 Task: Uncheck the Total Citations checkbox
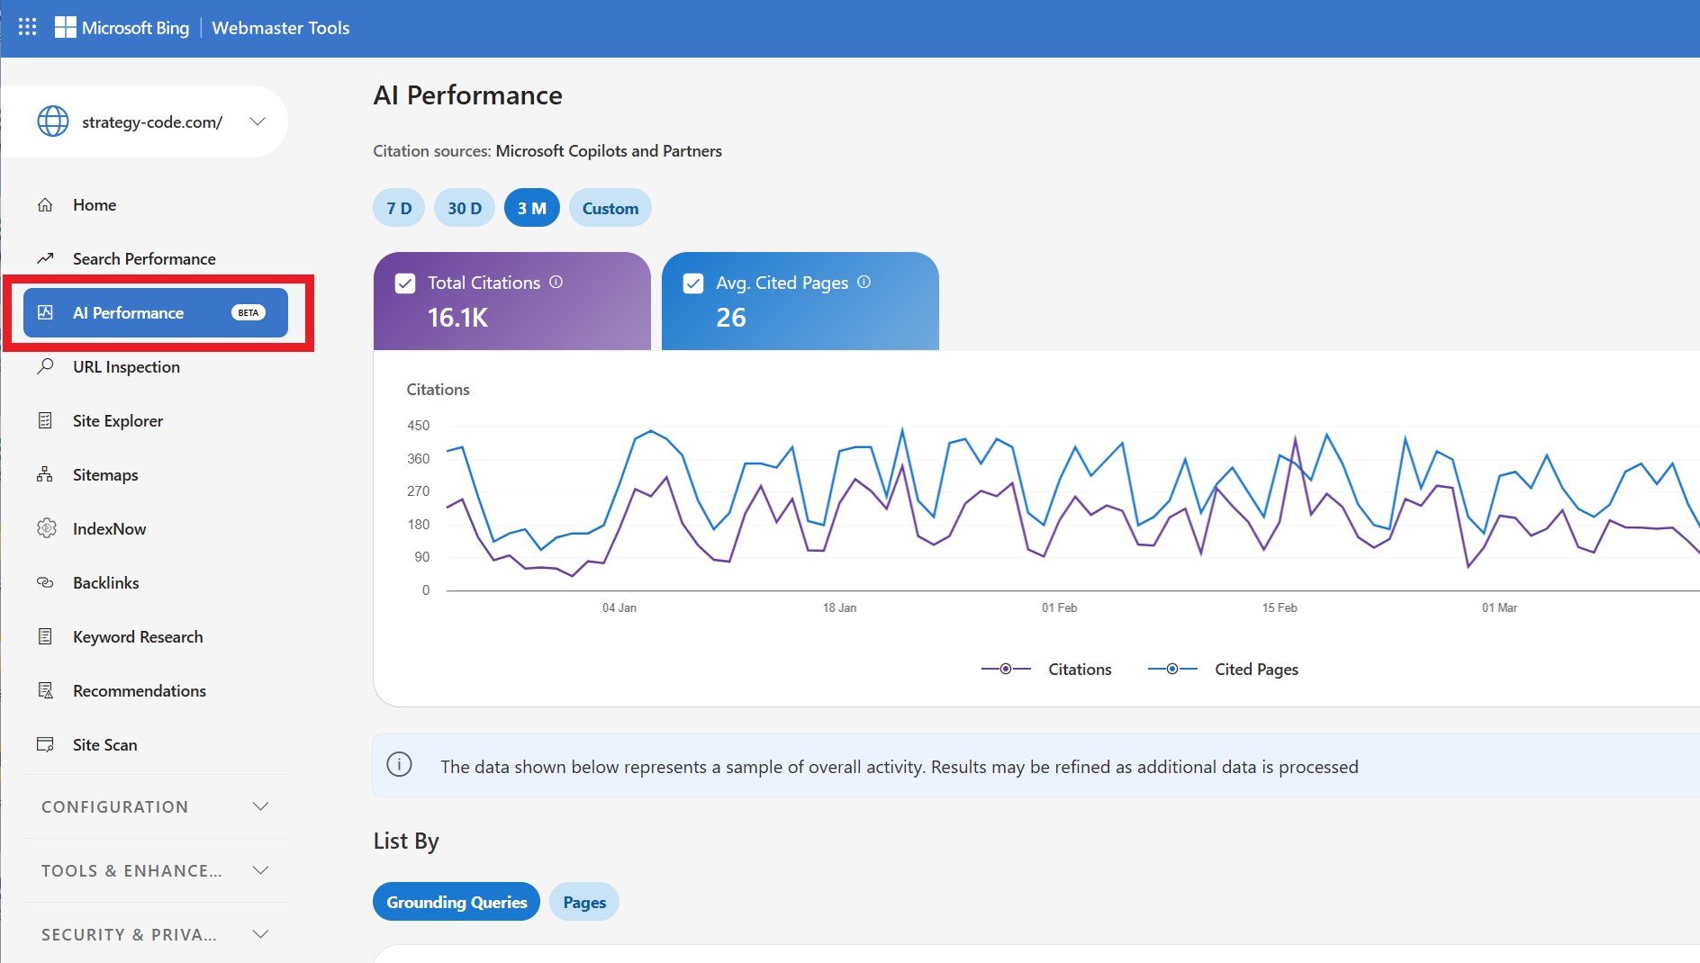click(405, 283)
